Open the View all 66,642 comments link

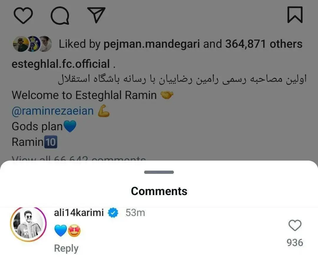coord(79,158)
